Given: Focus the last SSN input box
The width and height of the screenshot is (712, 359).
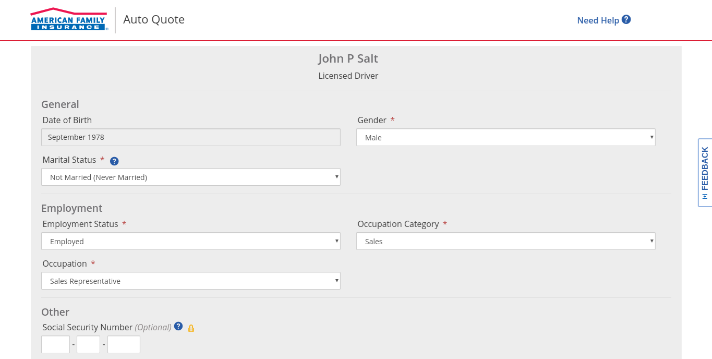Looking at the screenshot, I should tap(124, 344).
